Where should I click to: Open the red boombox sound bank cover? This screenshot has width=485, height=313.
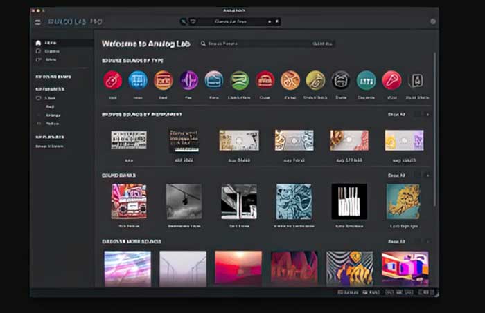[x=129, y=201]
